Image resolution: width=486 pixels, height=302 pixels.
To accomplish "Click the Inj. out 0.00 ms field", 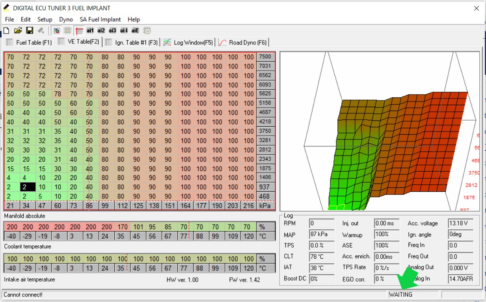I will (386, 223).
